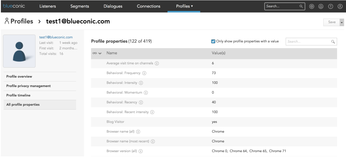Click the BlueConic logo
The image size is (346, 159).
tap(14, 6)
